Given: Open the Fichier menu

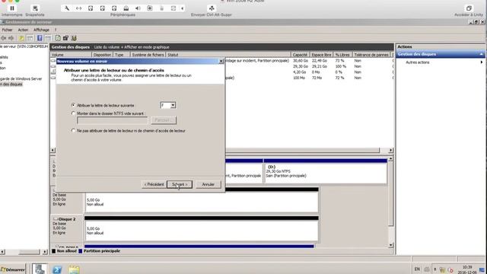Looking at the screenshot, I should (7, 30).
